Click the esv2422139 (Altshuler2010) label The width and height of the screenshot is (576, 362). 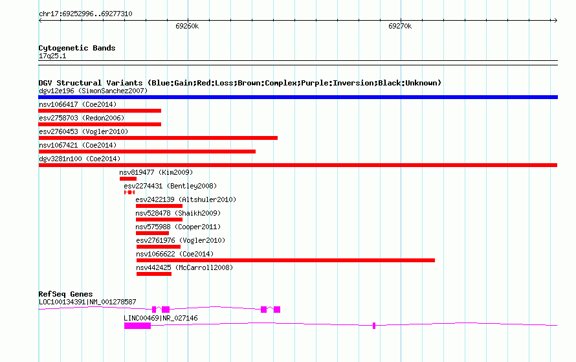coord(186,199)
